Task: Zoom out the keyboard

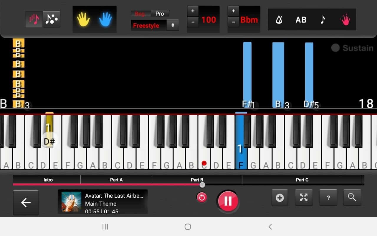Action: (x=352, y=198)
